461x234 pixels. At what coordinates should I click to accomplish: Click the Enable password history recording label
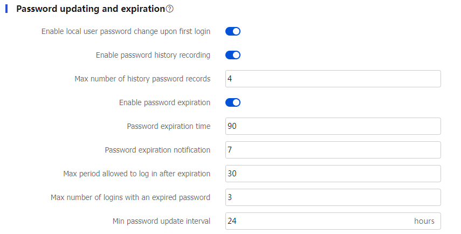point(153,55)
